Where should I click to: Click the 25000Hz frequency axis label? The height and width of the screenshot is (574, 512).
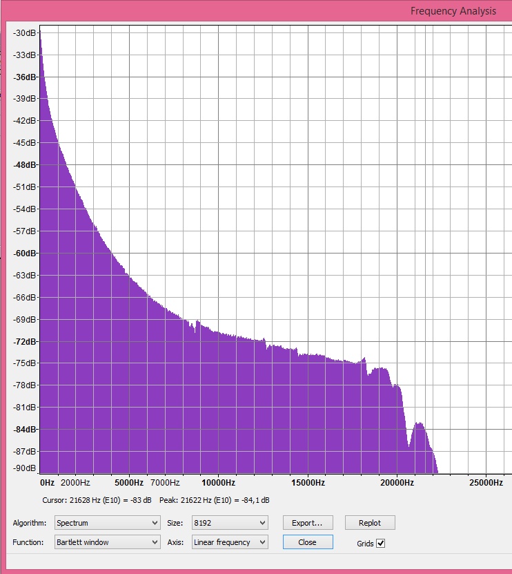click(x=486, y=483)
